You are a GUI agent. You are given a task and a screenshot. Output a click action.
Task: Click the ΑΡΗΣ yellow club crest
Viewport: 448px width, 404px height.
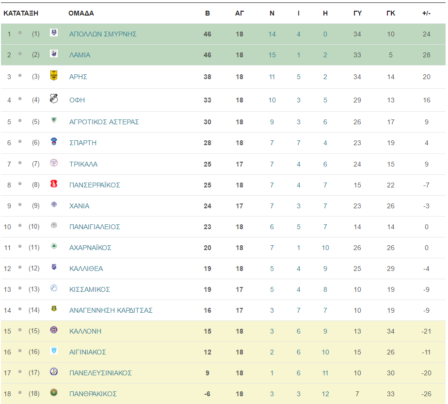pos(54,76)
